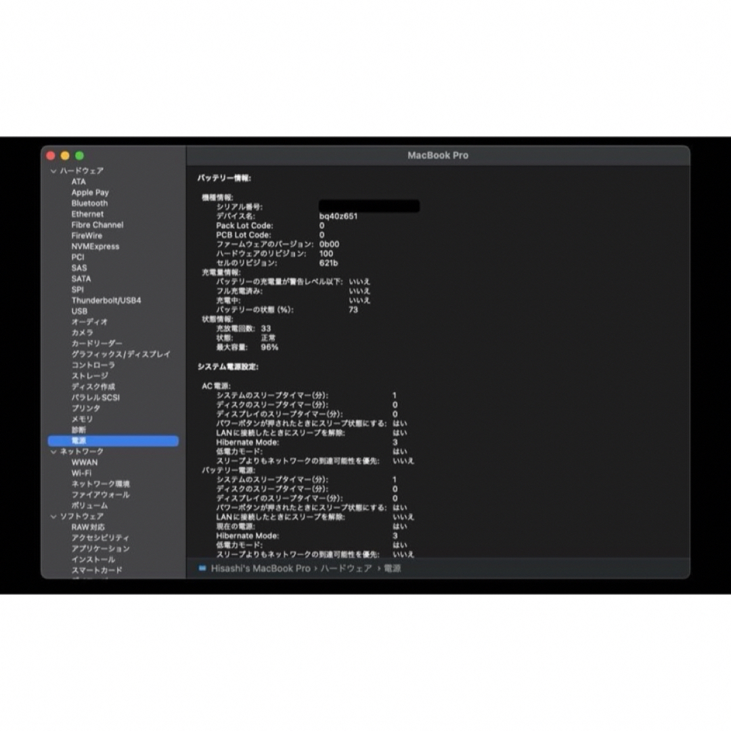731x731 pixels.
Task: Click the 充放電回数 value 33
Action: (x=266, y=329)
